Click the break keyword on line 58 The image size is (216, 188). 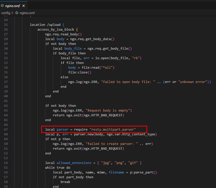(65, 182)
